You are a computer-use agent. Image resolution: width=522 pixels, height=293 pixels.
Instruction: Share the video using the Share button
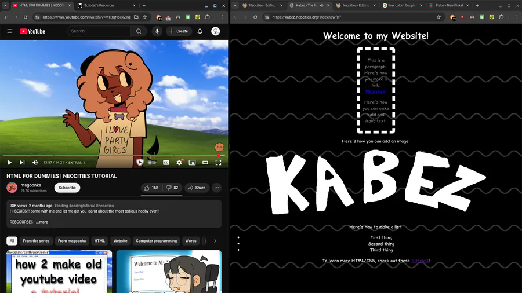[197, 188]
